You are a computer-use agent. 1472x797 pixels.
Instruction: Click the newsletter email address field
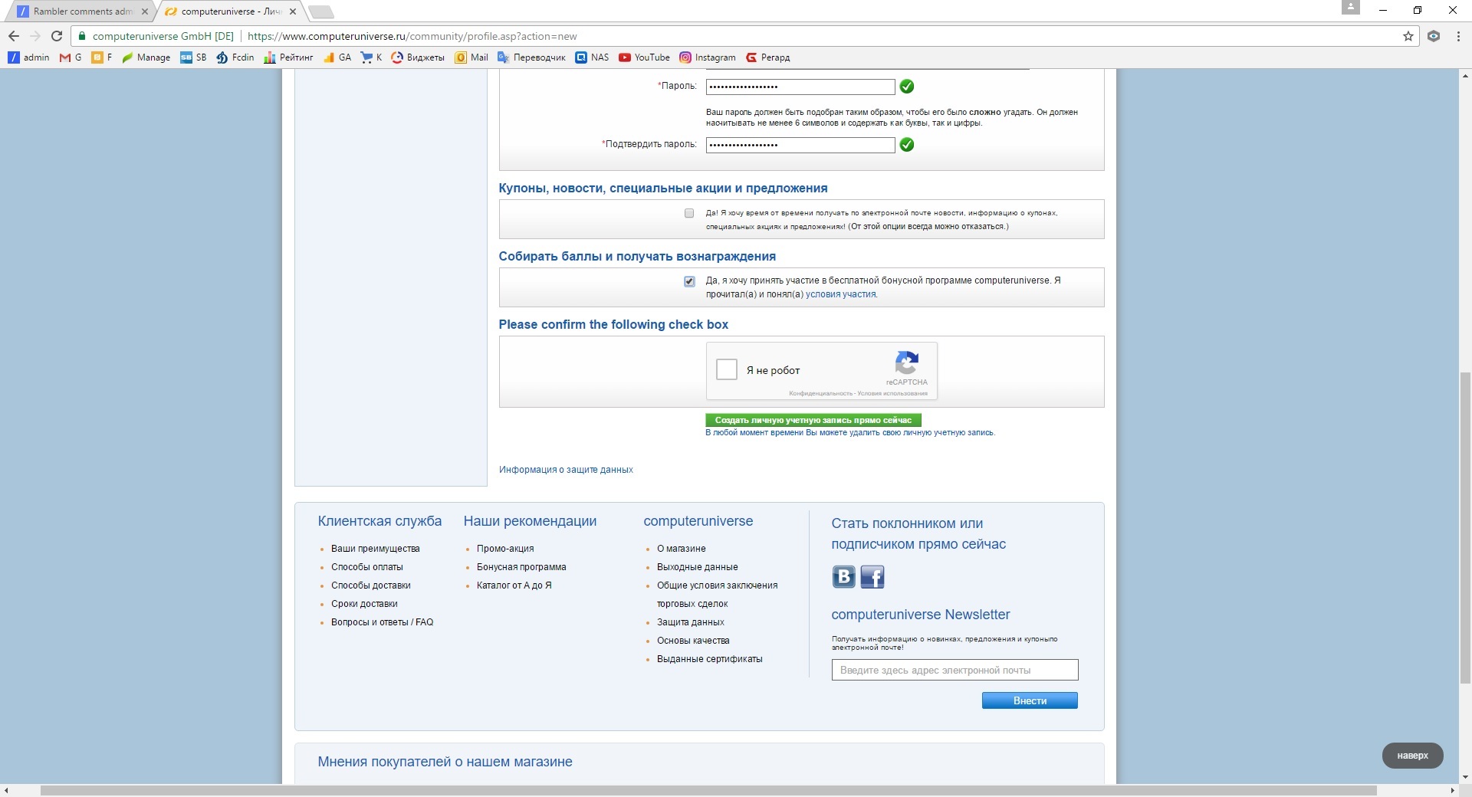click(954, 670)
